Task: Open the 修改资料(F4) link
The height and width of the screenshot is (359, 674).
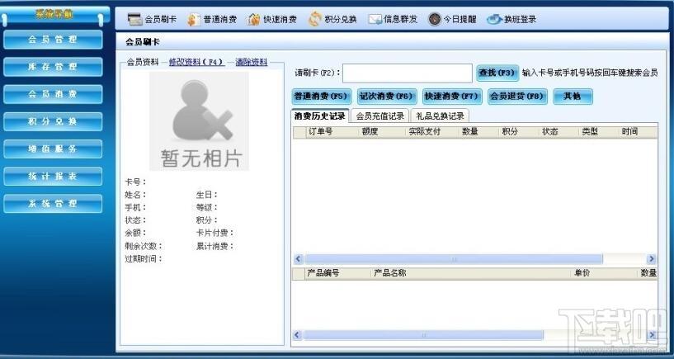Action: coord(196,63)
